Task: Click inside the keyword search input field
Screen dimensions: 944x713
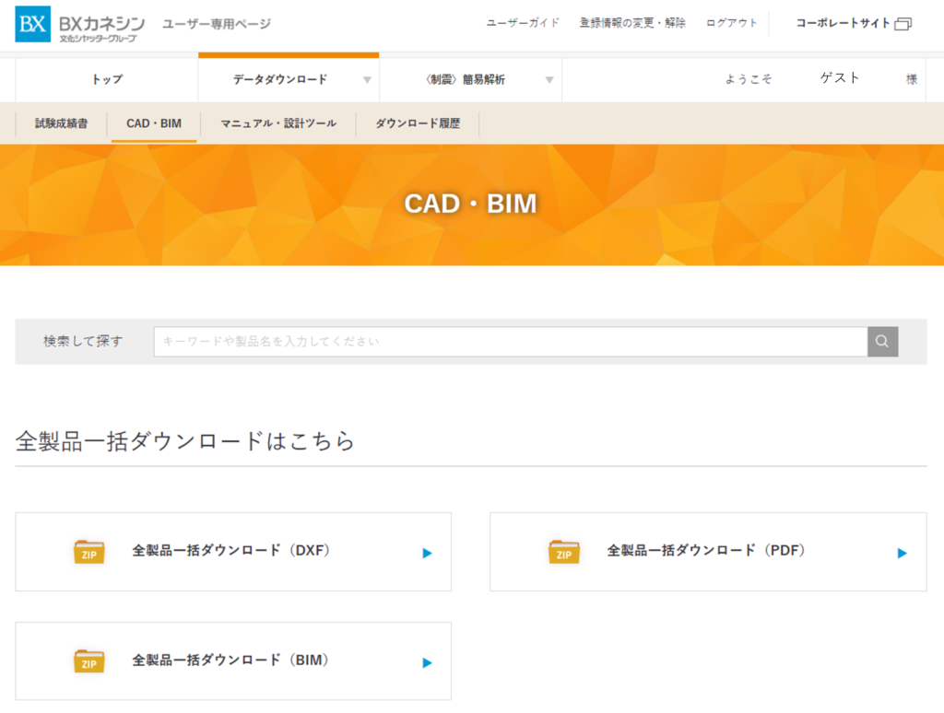Action: [x=507, y=341]
